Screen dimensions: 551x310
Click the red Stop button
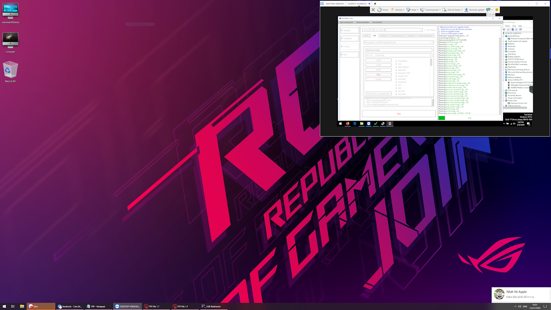(x=399, y=114)
